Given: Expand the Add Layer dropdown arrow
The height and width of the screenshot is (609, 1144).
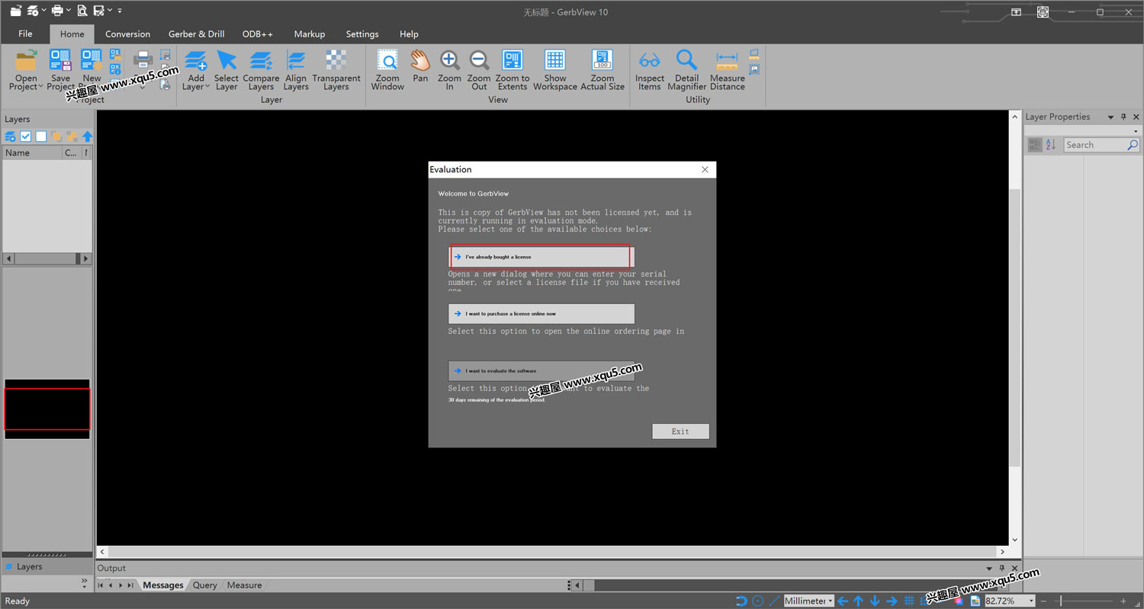Looking at the screenshot, I should click(x=207, y=87).
